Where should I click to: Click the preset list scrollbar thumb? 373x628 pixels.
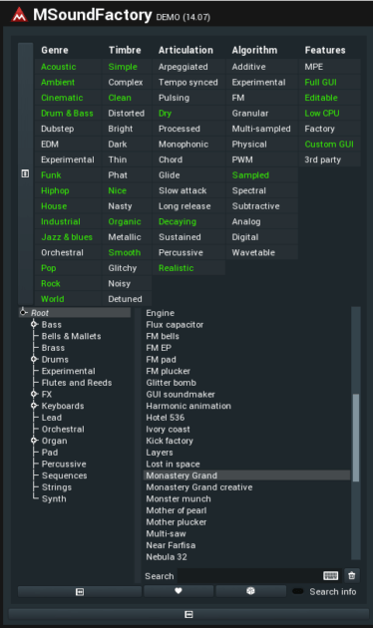356,438
